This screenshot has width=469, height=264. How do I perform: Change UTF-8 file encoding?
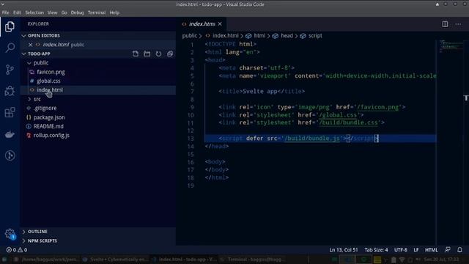coord(401,249)
